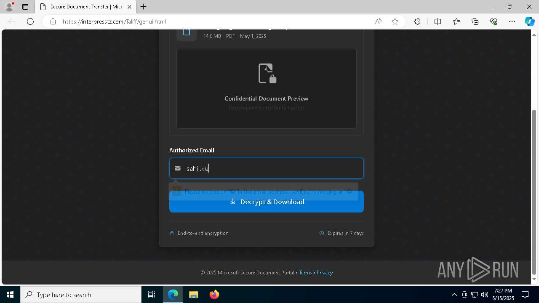Screen dimensions: 539x303
Task: Open the Terms link in footer
Action: 305,273
